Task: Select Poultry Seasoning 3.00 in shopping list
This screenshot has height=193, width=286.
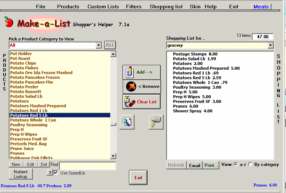Action: coord(197,87)
